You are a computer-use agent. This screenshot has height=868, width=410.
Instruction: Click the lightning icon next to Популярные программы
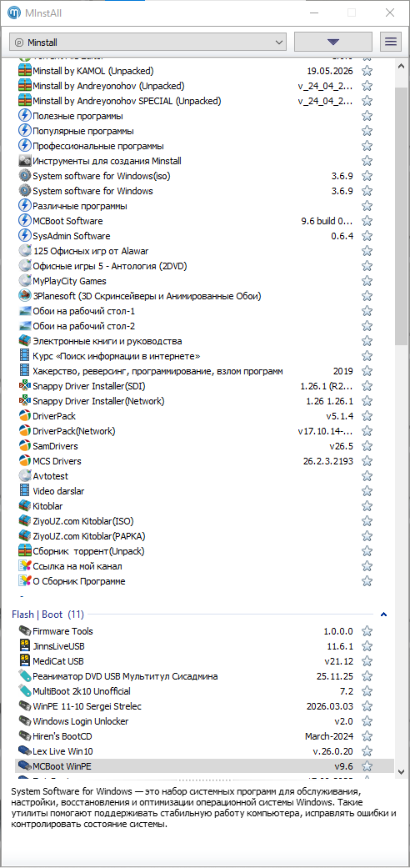coord(25,131)
